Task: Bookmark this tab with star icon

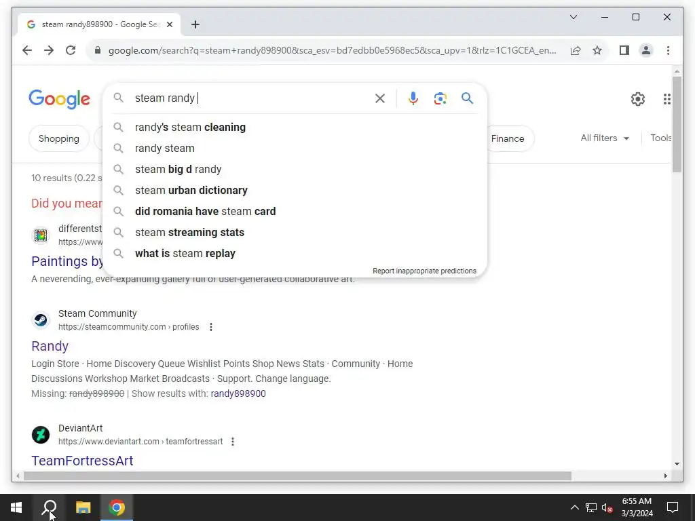Action: tap(597, 50)
